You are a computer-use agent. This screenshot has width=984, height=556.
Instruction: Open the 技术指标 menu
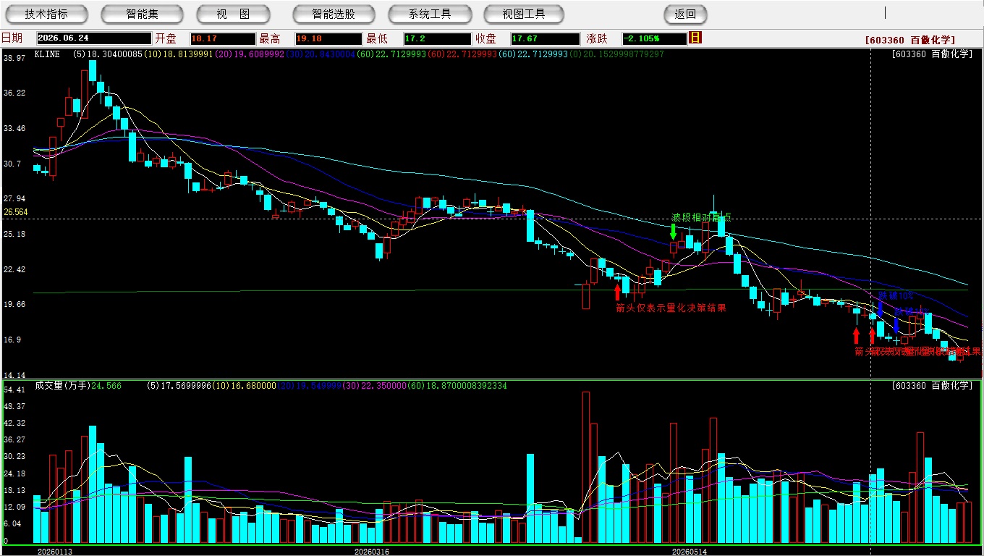coord(46,14)
